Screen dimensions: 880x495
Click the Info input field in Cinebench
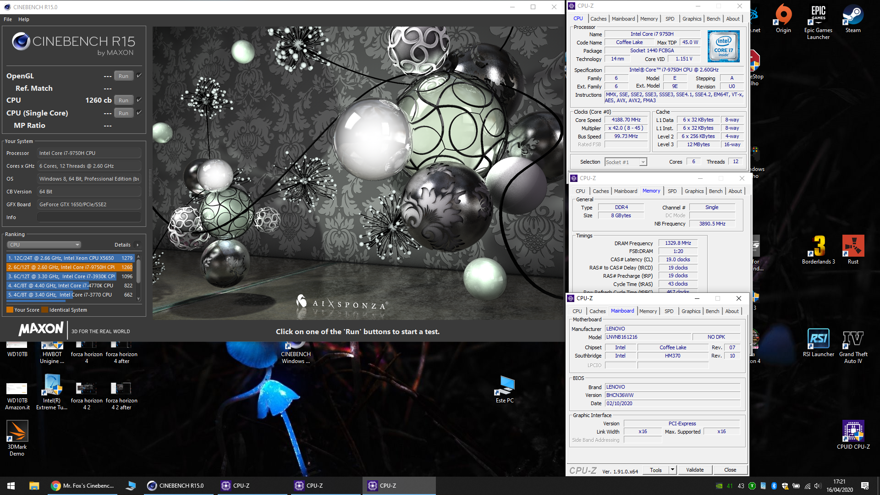[89, 217]
